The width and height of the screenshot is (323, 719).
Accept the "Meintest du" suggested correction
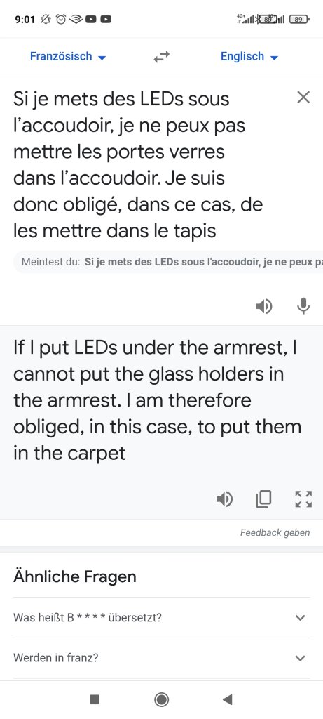pos(168,263)
